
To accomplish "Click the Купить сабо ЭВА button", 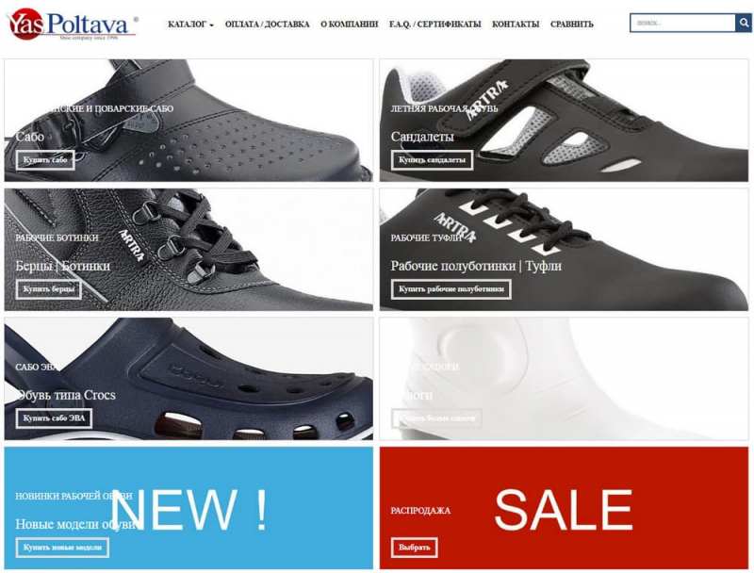I will 54,418.
